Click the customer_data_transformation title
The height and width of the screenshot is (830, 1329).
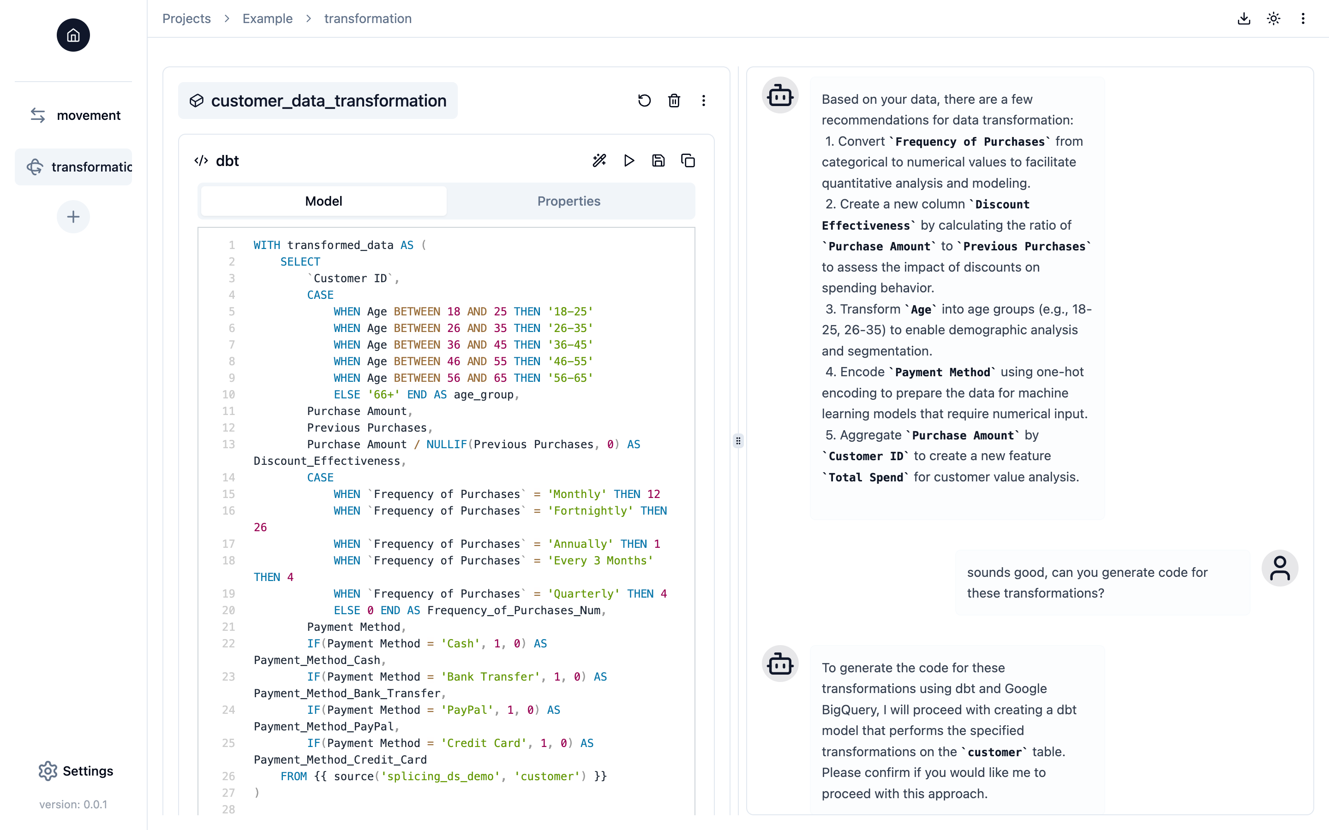329,101
